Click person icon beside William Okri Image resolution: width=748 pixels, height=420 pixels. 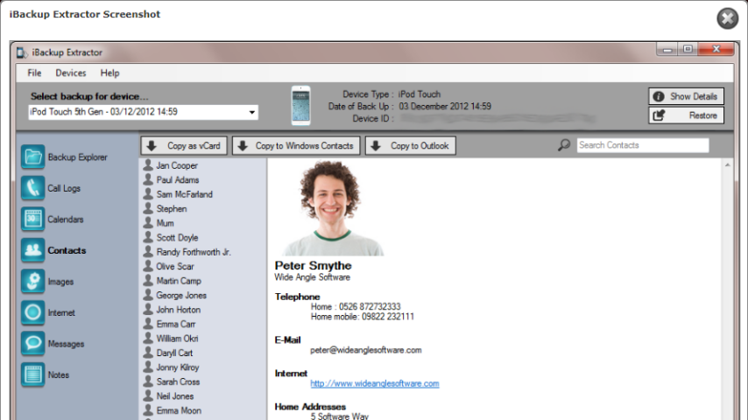(148, 338)
